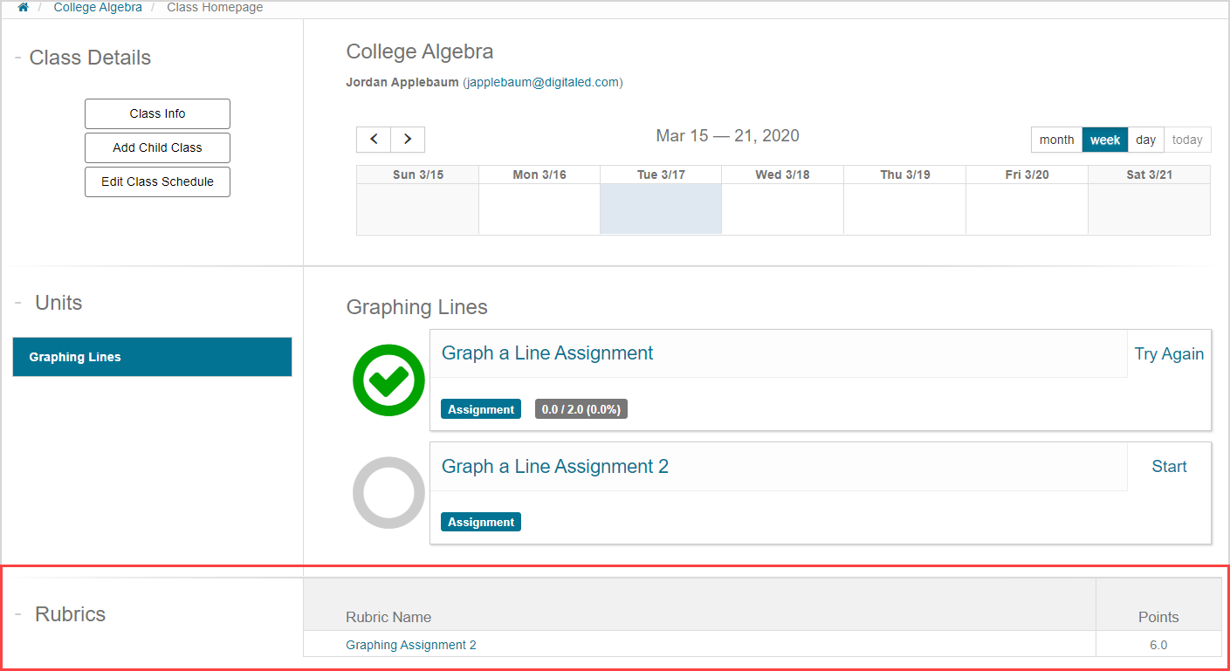Open the Class Info button
The width and height of the screenshot is (1230, 671).
click(x=157, y=113)
